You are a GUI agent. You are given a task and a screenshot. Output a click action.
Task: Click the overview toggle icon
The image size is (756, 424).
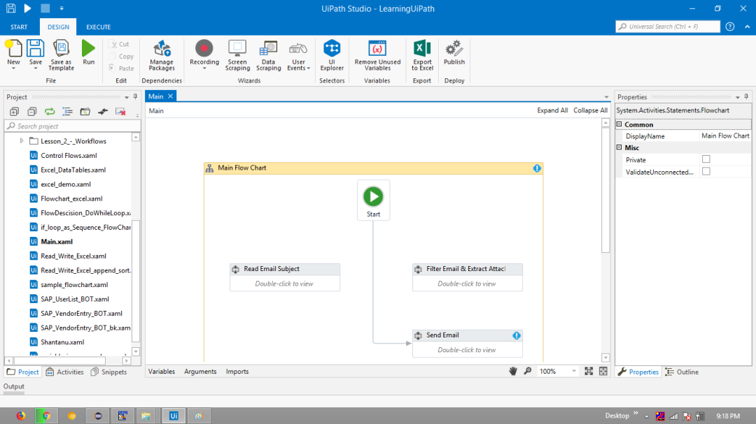603,371
